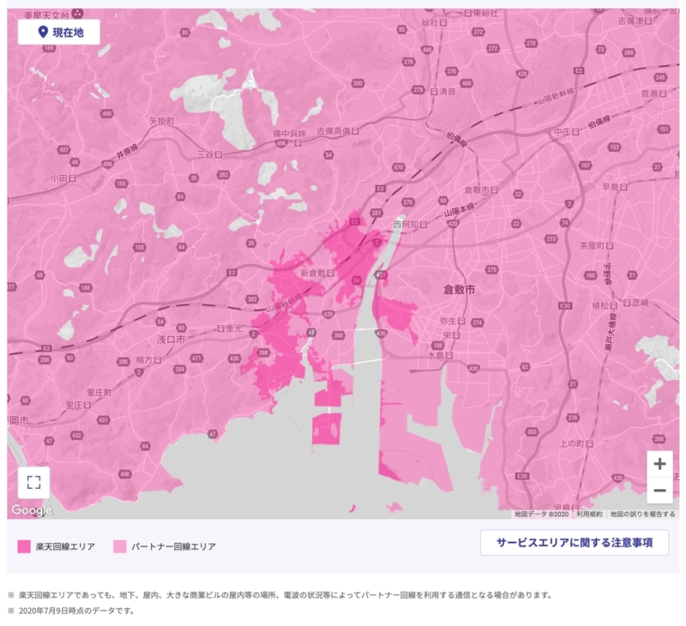Screen dimensions: 686x626
Task: Click the パートナー回線エリア legend color swatch
Action: pyautogui.click(x=120, y=546)
